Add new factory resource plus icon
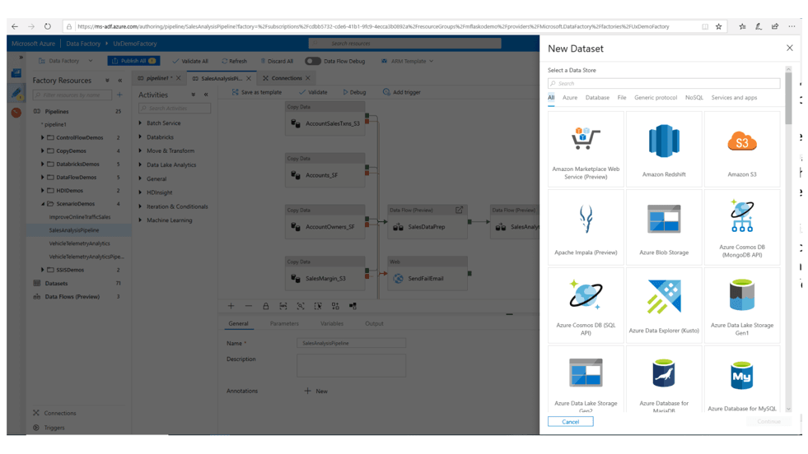 click(x=119, y=95)
